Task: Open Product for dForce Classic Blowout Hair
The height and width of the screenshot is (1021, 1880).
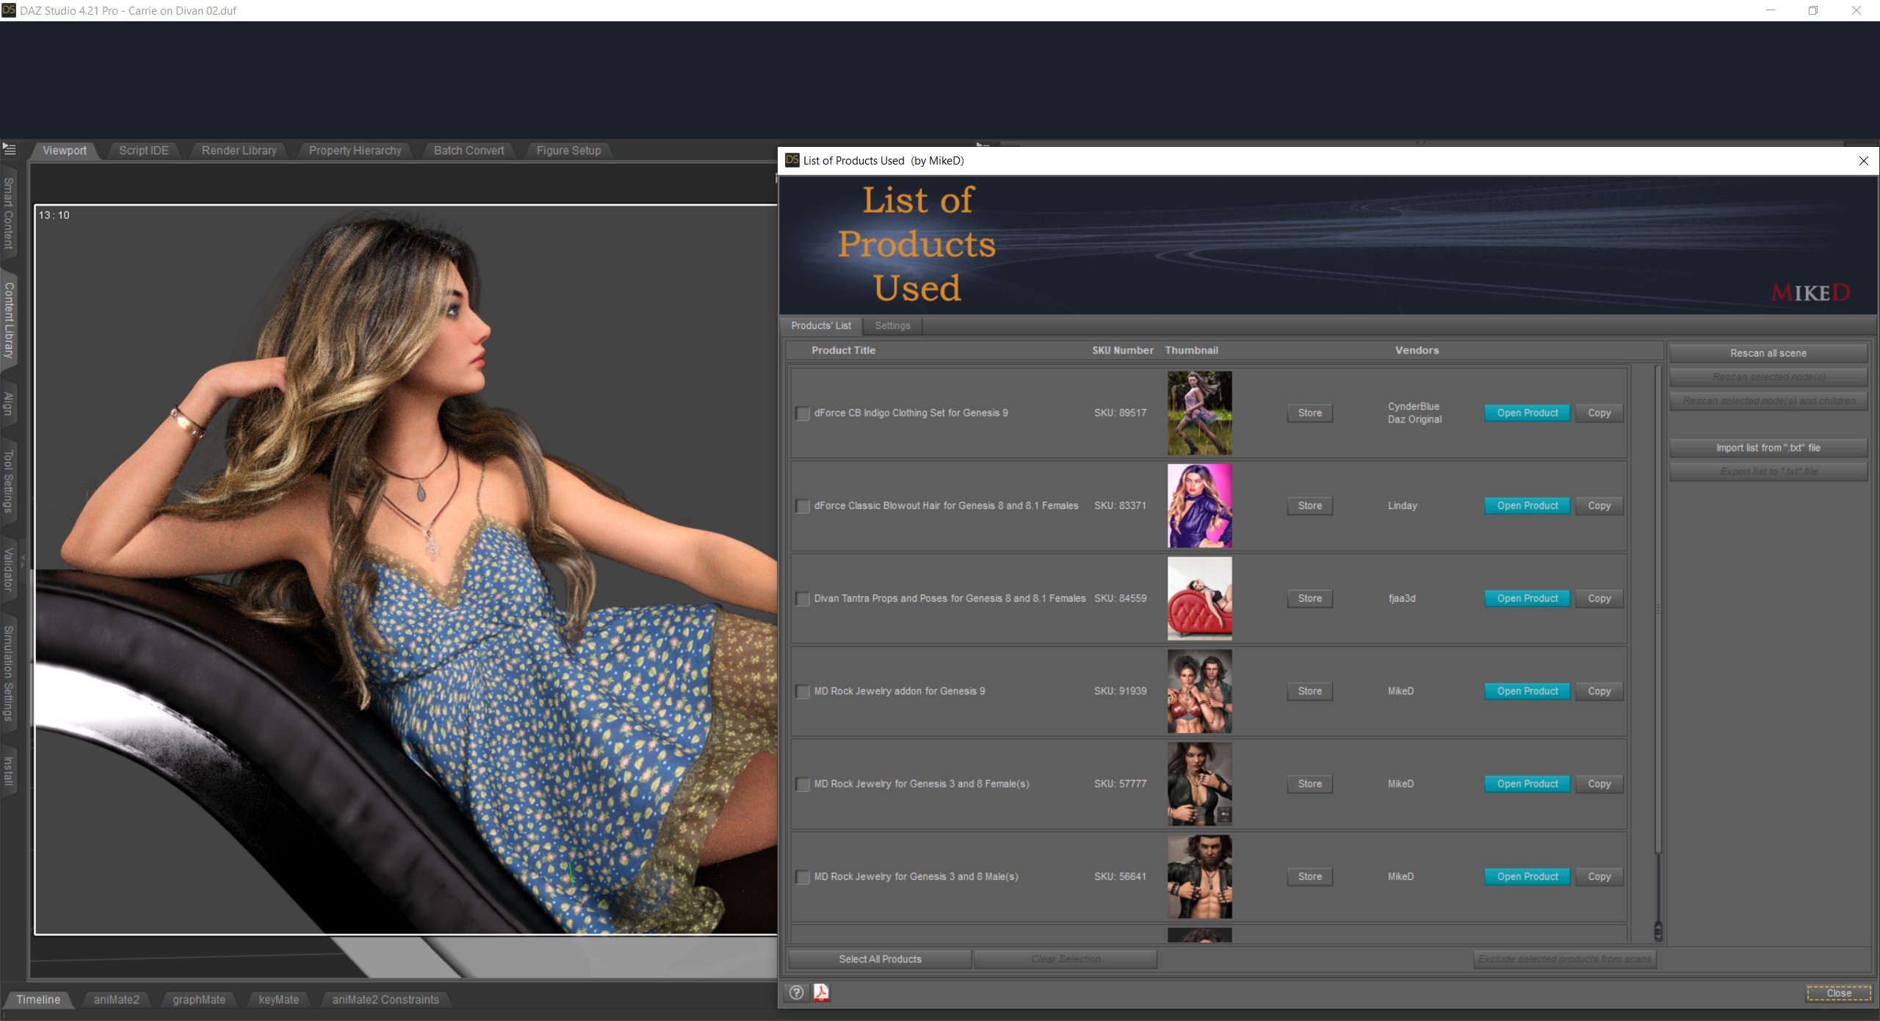Action: [x=1527, y=505]
